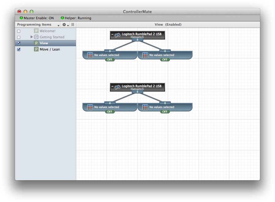Click the output connector 8 under the lower Hatswitch
275x202 pixels.
(x=137, y=92)
